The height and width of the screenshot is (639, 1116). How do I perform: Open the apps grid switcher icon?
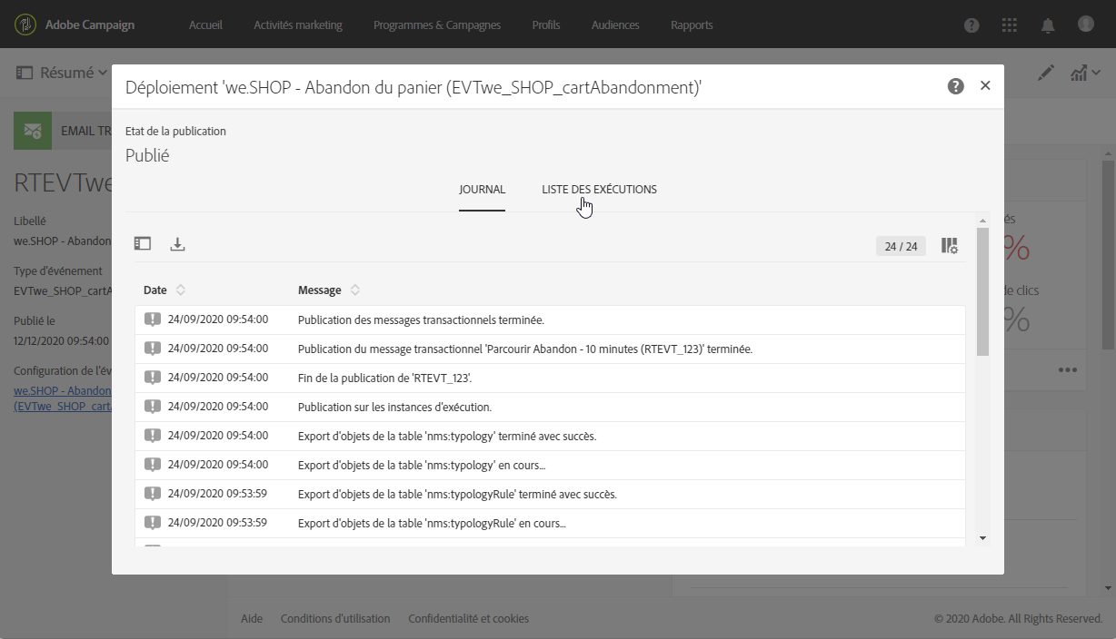pyautogui.click(x=1010, y=25)
